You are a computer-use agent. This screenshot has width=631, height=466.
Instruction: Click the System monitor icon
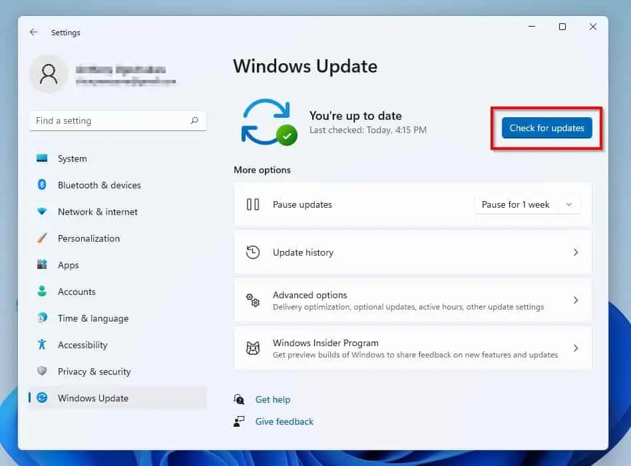click(42, 158)
